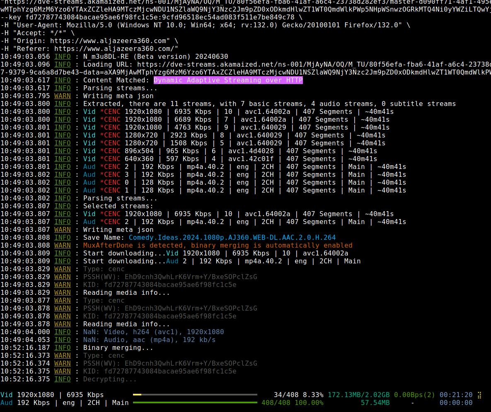The width and height of the screenshot is (491, 412).
Task: Click 'NaN: Audio, aac (mp4a), 192 kb/s' text
Action: click(x=149, y=340)
